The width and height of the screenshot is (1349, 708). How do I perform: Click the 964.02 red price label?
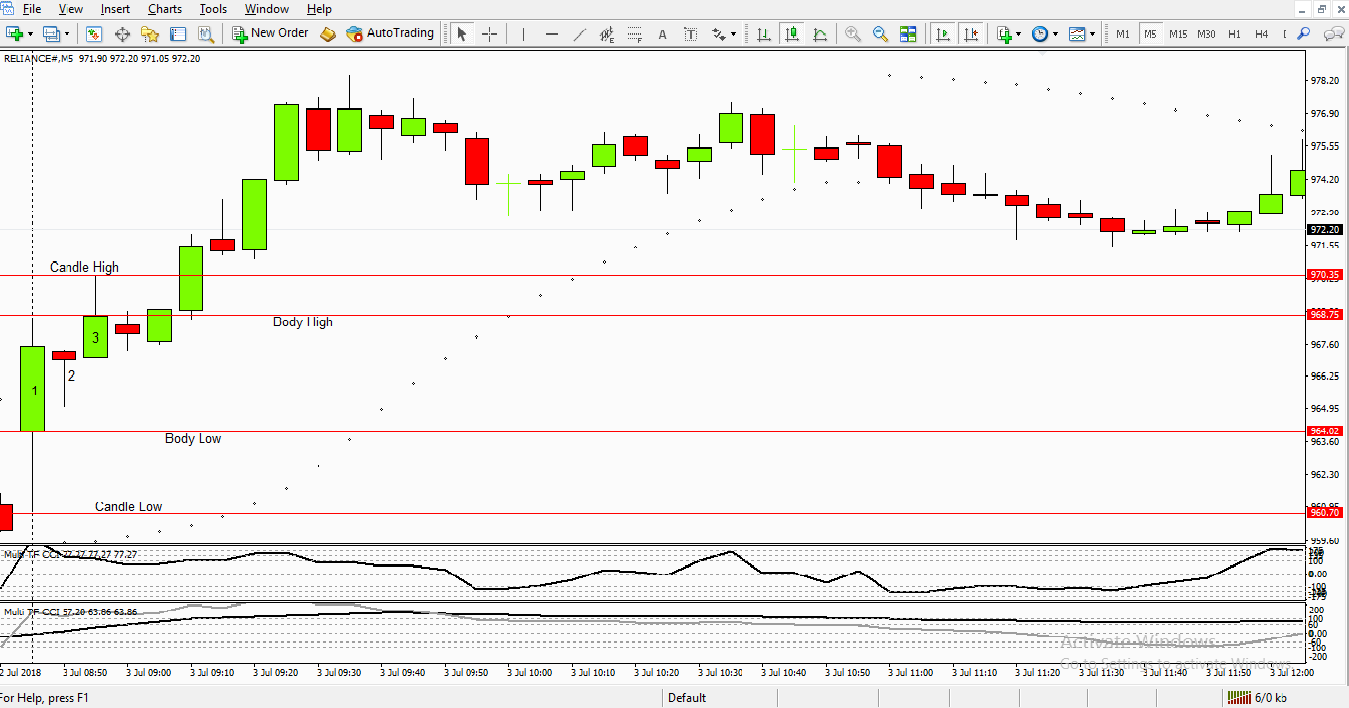[1325, 431]
